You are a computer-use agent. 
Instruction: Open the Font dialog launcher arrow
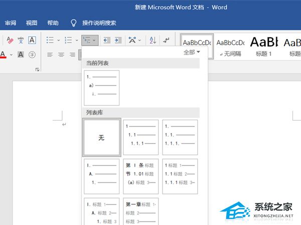(37, 69)
